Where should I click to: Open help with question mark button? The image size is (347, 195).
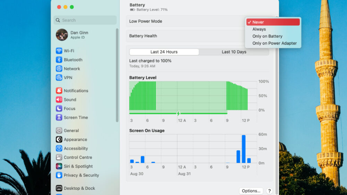[x=269, y=191]
